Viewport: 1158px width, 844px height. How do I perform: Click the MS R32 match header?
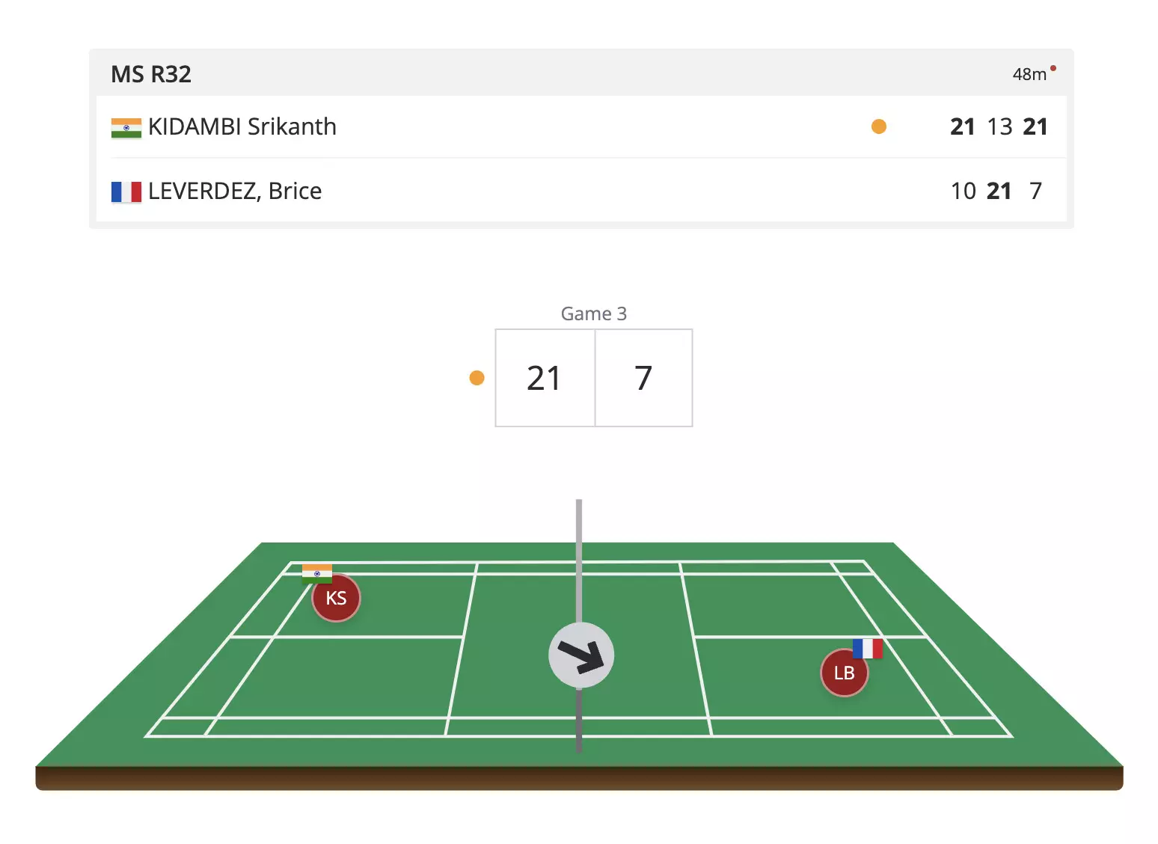pyautogui.click(x=151, y=74)
